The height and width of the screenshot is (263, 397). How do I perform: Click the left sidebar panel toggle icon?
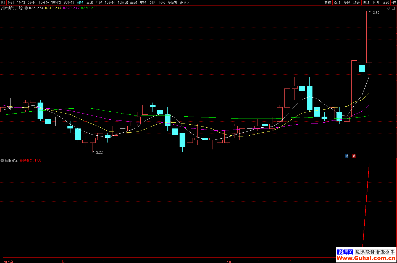[3, 2]
